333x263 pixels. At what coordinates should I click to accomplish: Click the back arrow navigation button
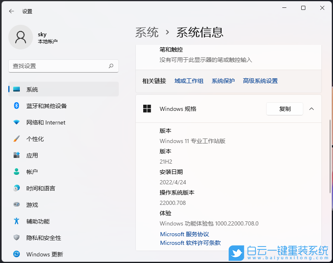click(x=11, y=11)
